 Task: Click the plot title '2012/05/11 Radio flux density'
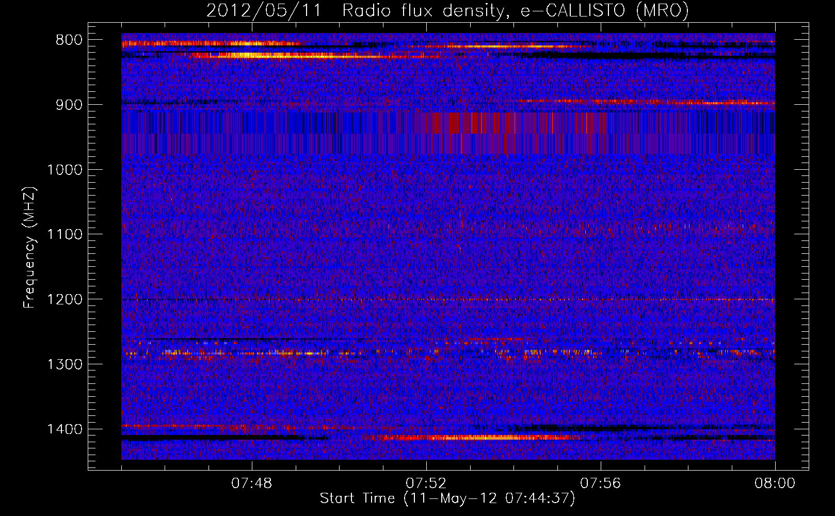[356, 10]
